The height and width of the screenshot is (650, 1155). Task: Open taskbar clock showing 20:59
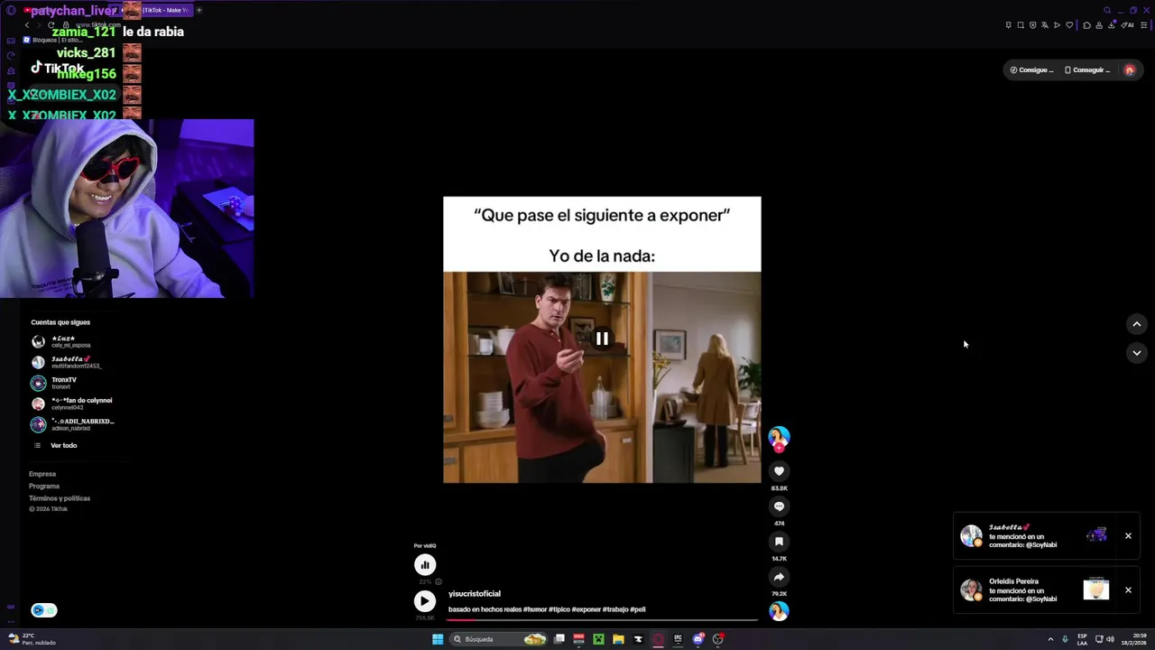[x=1133, y=639]
